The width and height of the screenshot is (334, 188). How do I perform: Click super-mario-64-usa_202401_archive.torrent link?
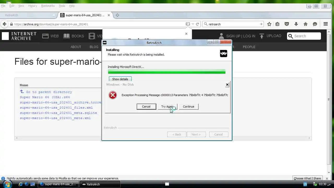click(61, 102)
